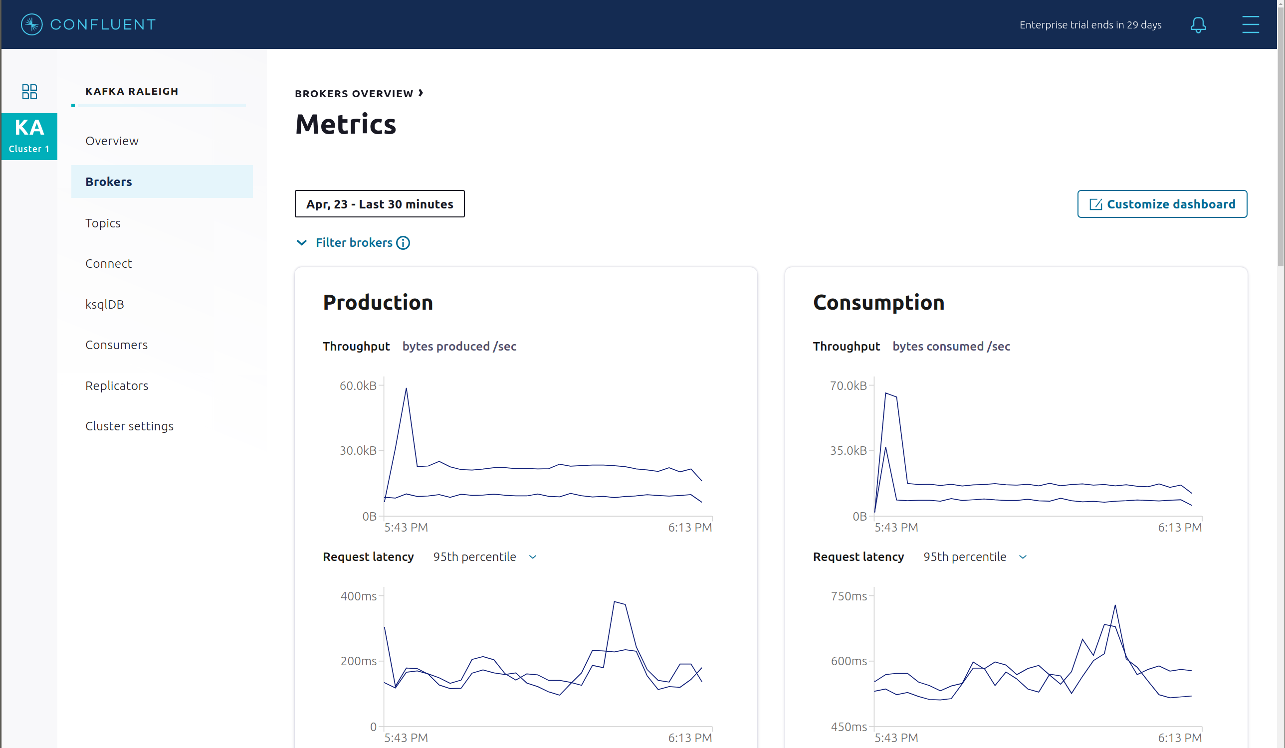1285x748 pixels.
Task: Click the 60.0kB axis label
Action: [x=358, y=386]
